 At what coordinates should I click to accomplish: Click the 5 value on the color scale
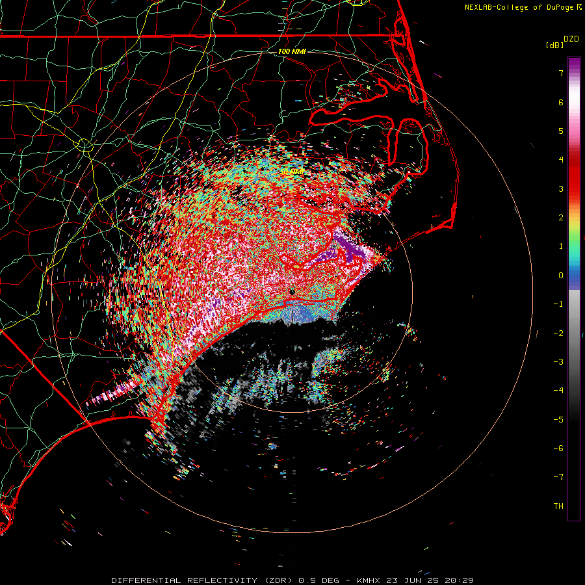561,131
